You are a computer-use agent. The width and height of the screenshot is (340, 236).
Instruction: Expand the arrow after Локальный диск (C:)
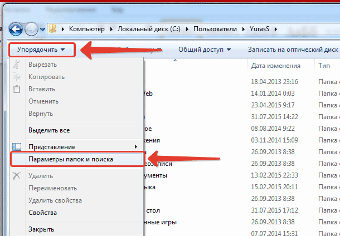pos(187,29)
